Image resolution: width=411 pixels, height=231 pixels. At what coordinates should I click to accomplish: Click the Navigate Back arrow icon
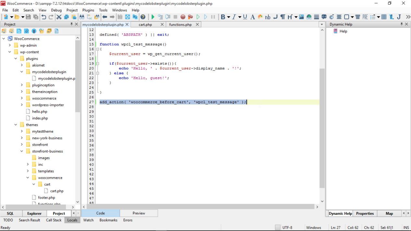(x=105, y=17)
